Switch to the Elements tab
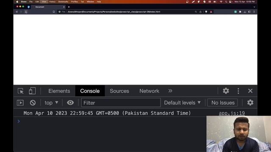Screen dimensions: 271x152 (59, 91)
